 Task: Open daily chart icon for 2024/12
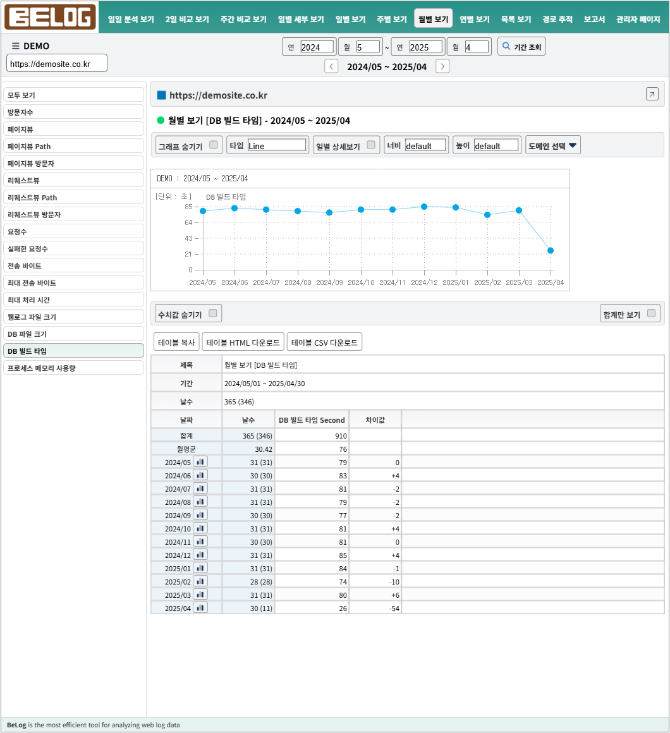200,555
